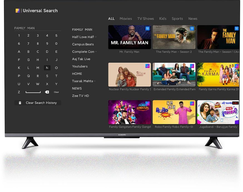Open Extended Family thumbnail

click(x=174, y=75)
